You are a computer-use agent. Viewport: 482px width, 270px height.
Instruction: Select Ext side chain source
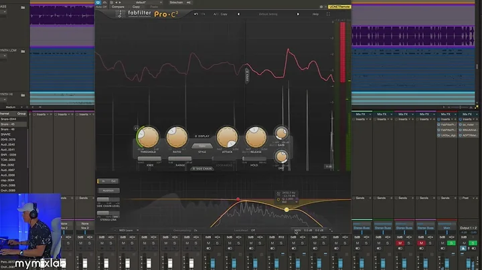coord(113,181)
